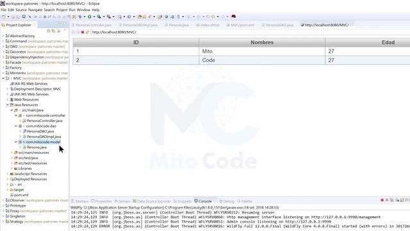Image resolution: width=410 pixels, height=231 pixels.
Task: Click the Nombres column header
Action: point(262,42)
